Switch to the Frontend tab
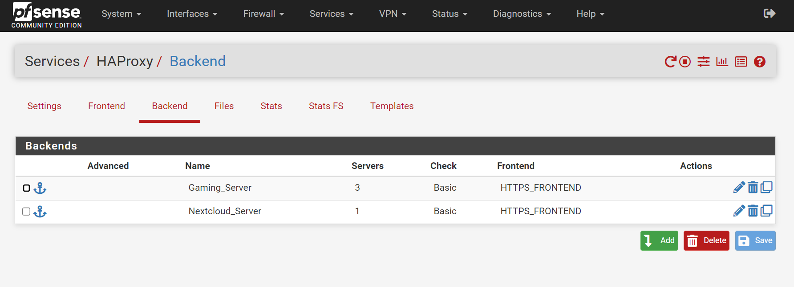Image resolution: width=794 pixels, height=287 pixels. coord(106,106)
